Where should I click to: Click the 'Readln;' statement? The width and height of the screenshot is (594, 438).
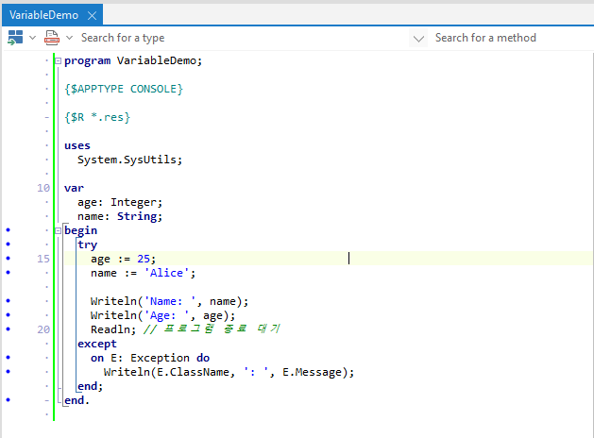113,329
